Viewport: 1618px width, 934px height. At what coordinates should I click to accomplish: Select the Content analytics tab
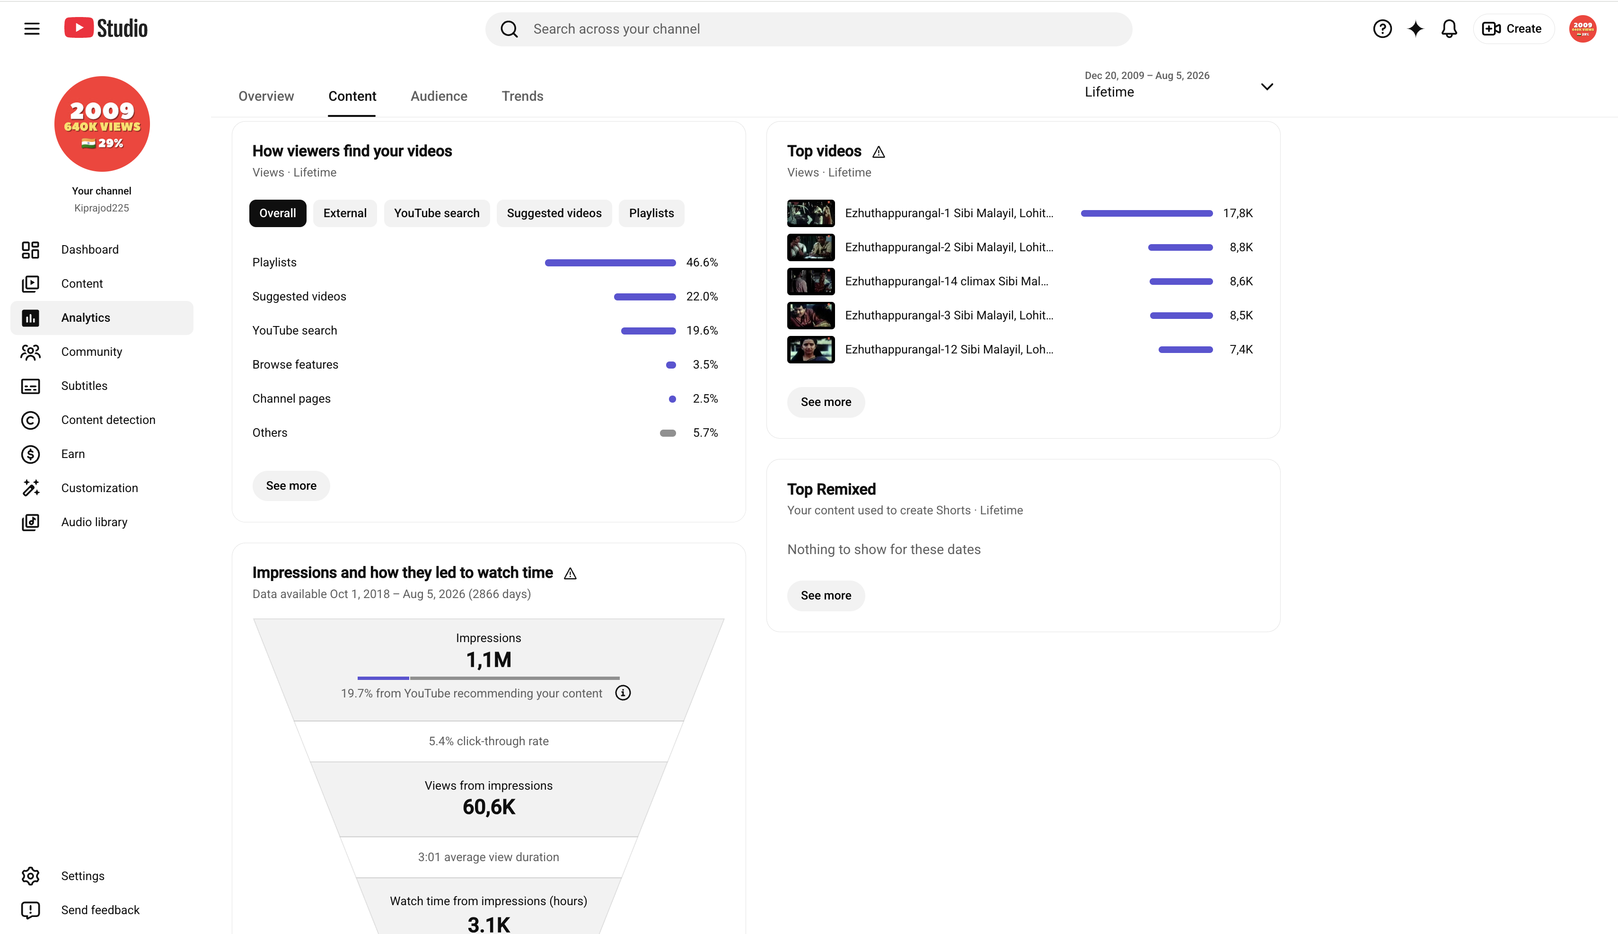[x=352, y=96]
